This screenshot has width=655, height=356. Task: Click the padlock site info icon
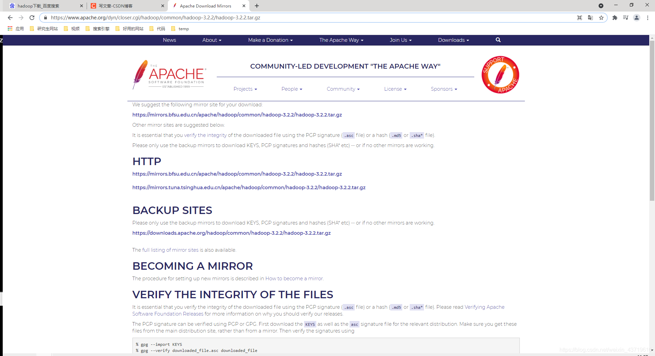point(46,18)
